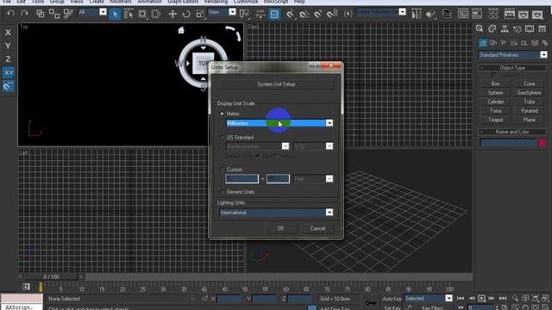Click the Render Production teapot icon
552x310 pixels.
point(537,14)
